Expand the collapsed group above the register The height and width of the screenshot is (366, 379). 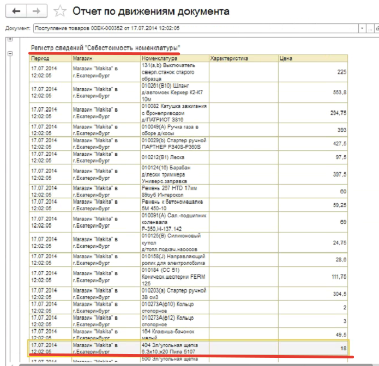pos(10,40)
